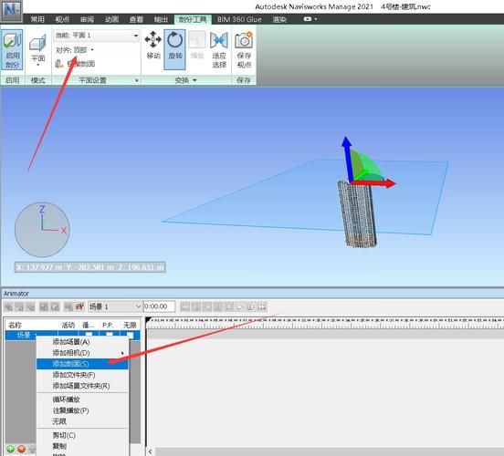504x456 pixels.
Task: Click the 0:00.00 time position field
Action: pos(159,306)
